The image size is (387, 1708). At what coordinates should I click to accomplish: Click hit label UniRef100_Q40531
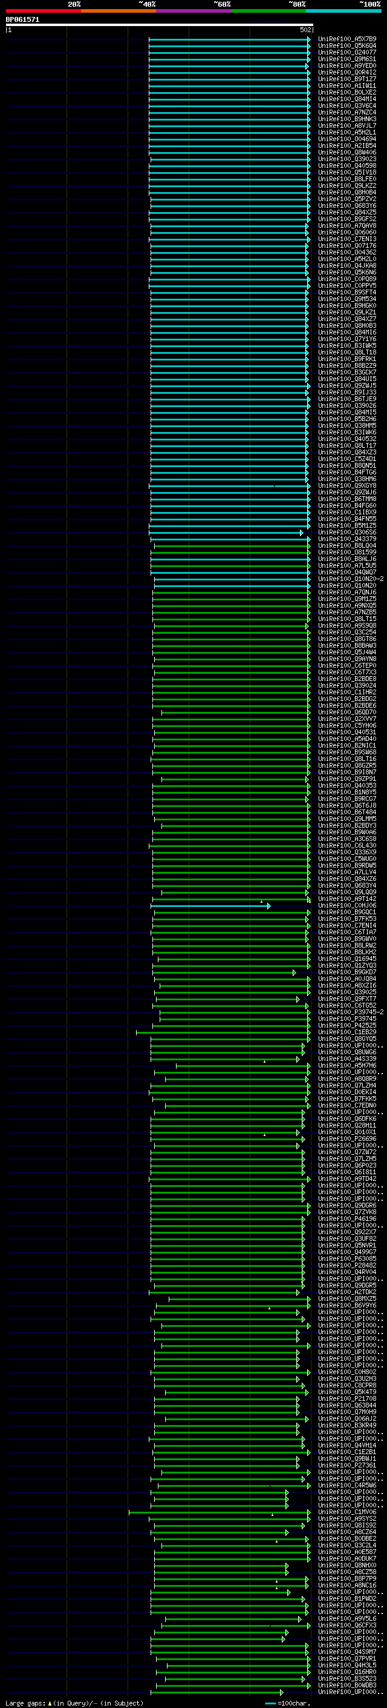(x=346, y=732)
